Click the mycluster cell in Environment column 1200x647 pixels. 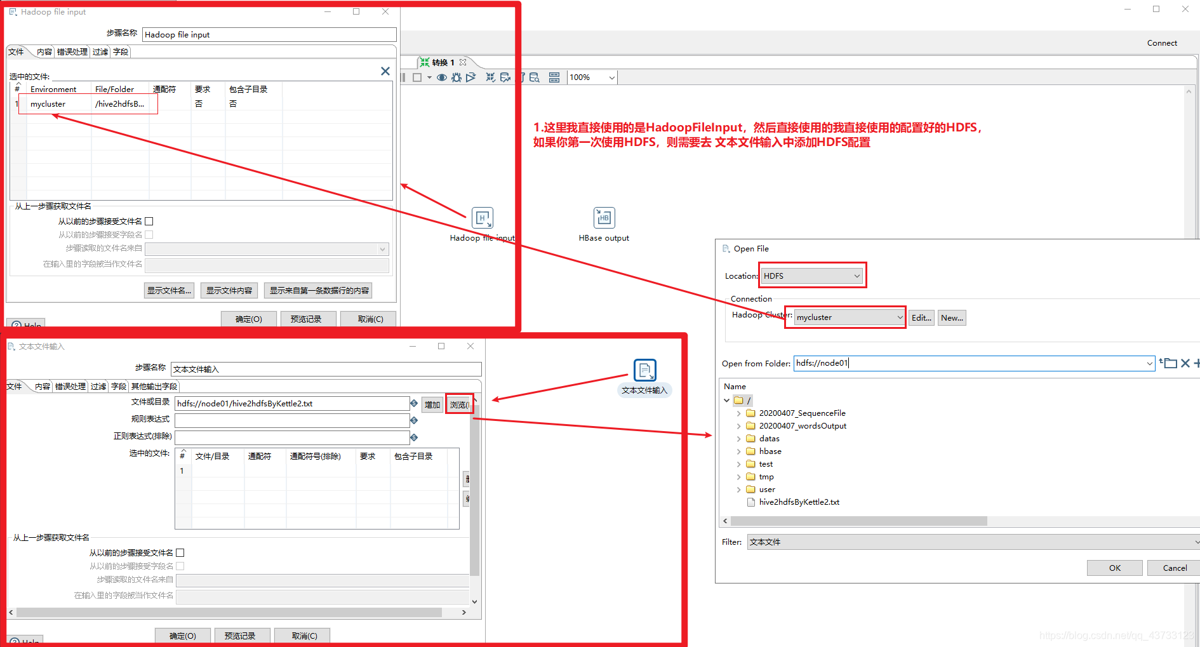(x=48, y=104)
